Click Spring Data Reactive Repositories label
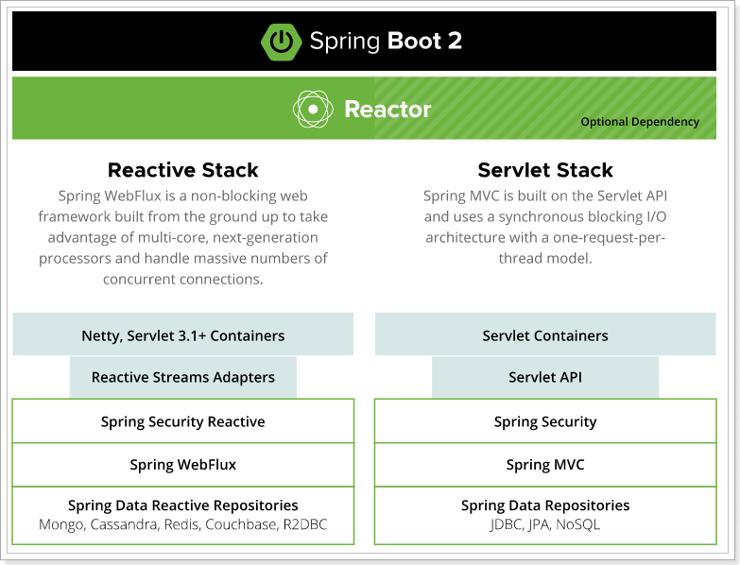This screenshot has width=740, height=565. coord(183,505)
